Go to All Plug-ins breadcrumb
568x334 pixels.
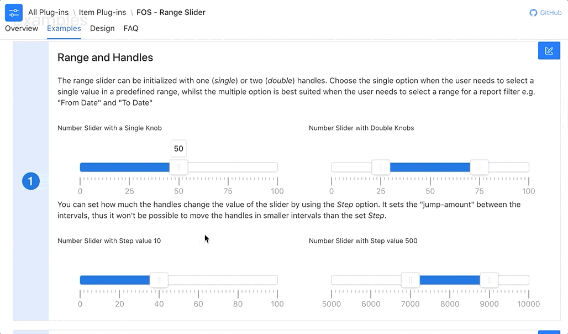click(x=48, y=12)
